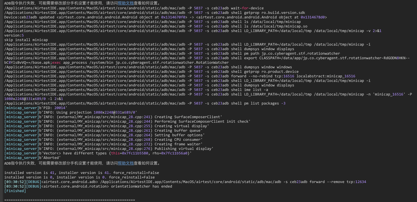Viewport: 417px width, 202px height.
Task: Select the 'Creating buffer queue' log line
Action: tap(103, 131)
